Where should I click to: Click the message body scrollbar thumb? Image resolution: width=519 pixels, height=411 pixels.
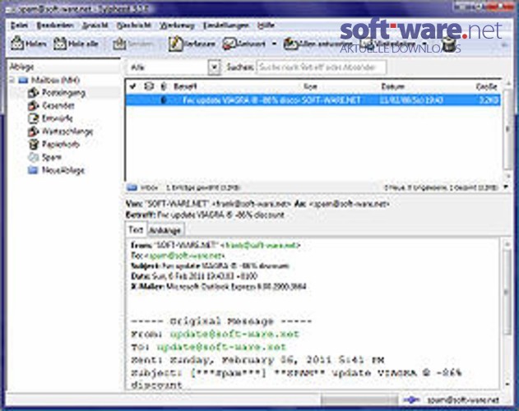pyautogui.click(x=507, y=291)
